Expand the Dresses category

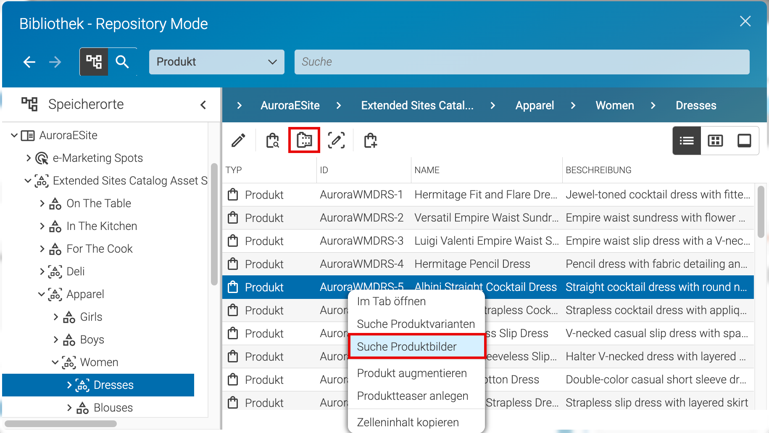69,385
